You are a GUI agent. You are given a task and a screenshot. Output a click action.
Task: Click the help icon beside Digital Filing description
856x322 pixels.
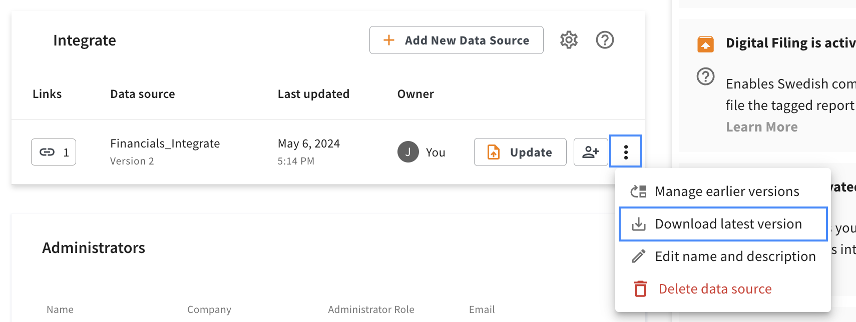705,76
